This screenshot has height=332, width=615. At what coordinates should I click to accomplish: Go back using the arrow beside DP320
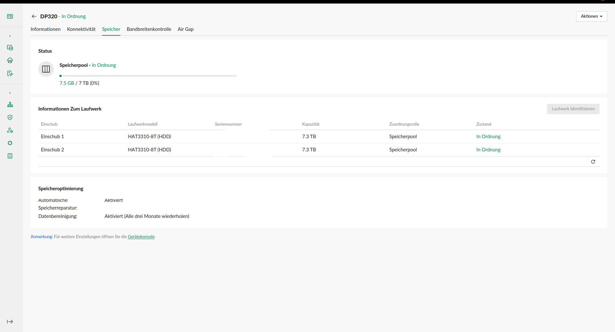tap(34, 16)
